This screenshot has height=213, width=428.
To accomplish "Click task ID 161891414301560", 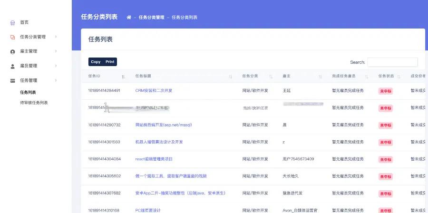I will point(104,142).
